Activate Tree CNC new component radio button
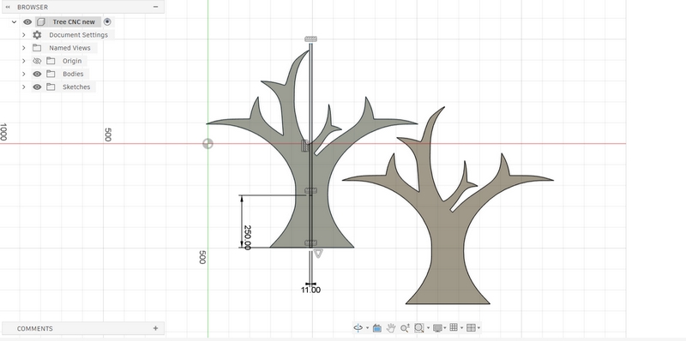The image size is (686, 341). [x=107, y=22]
